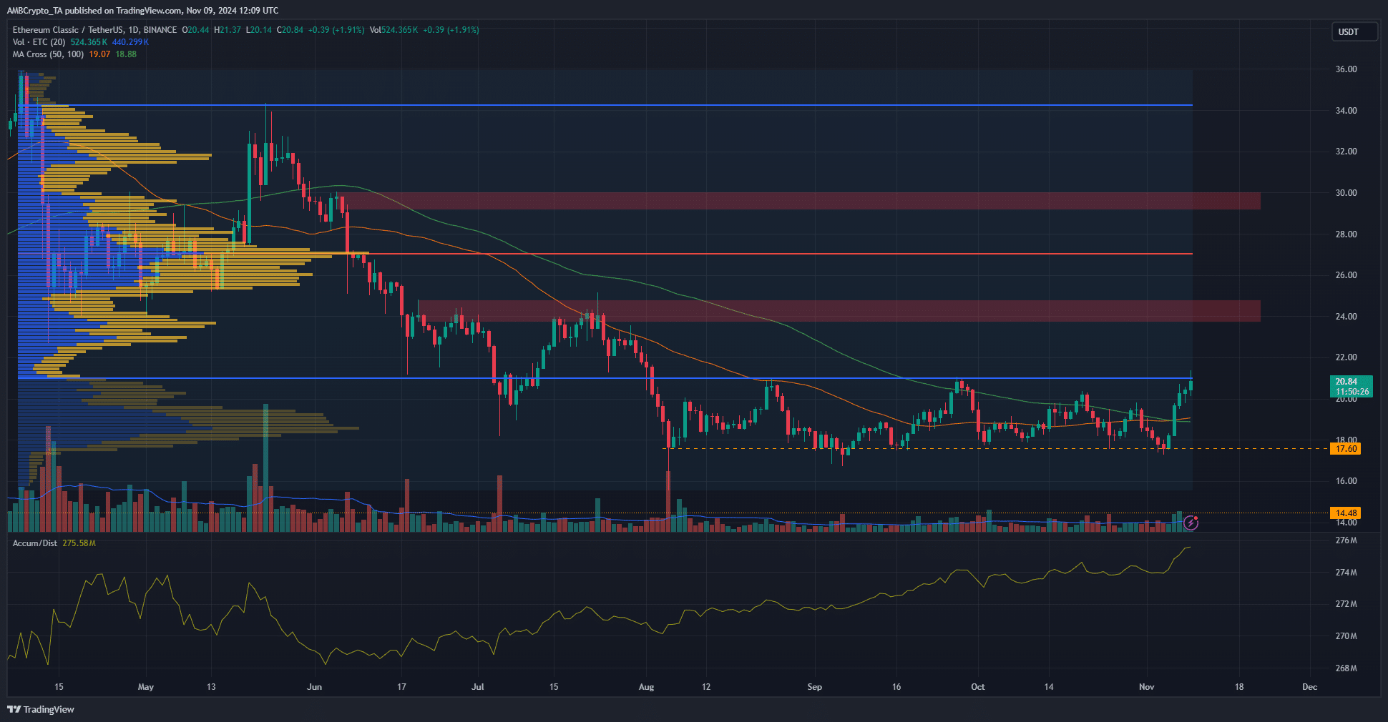Click the 26.00 price axis label
Image resolution: width=1388 pixels, height=722 pixels.
point(1346,275)
